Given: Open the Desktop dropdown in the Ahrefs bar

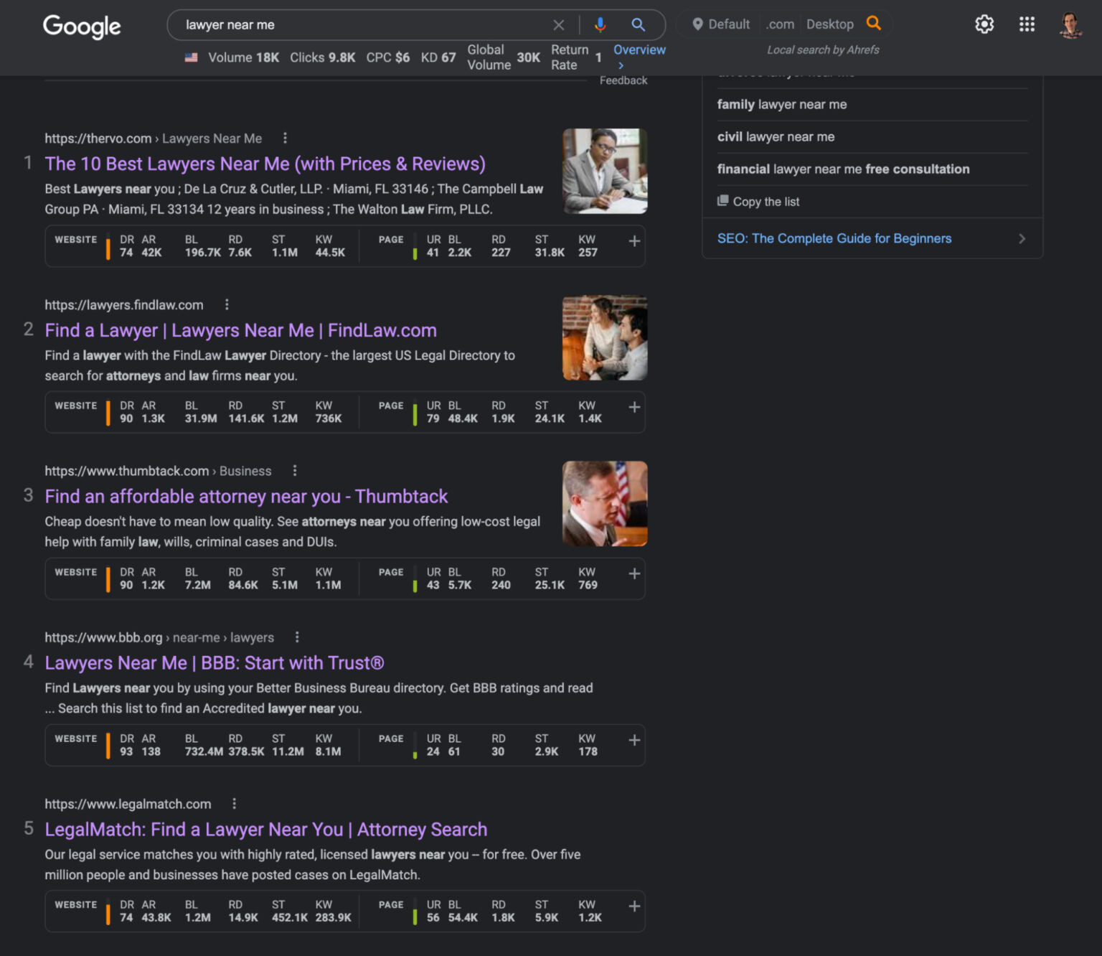Looking at the screenshot, I should 830,23.
